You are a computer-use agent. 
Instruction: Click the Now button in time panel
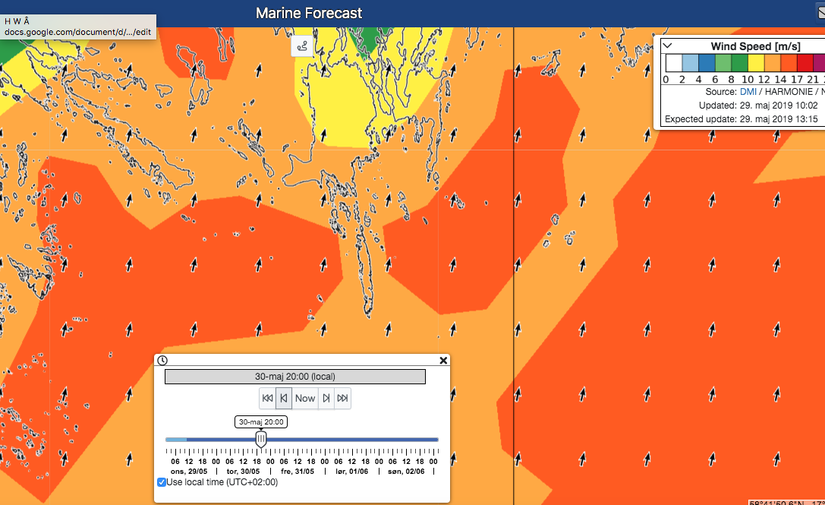coord(305,398)
